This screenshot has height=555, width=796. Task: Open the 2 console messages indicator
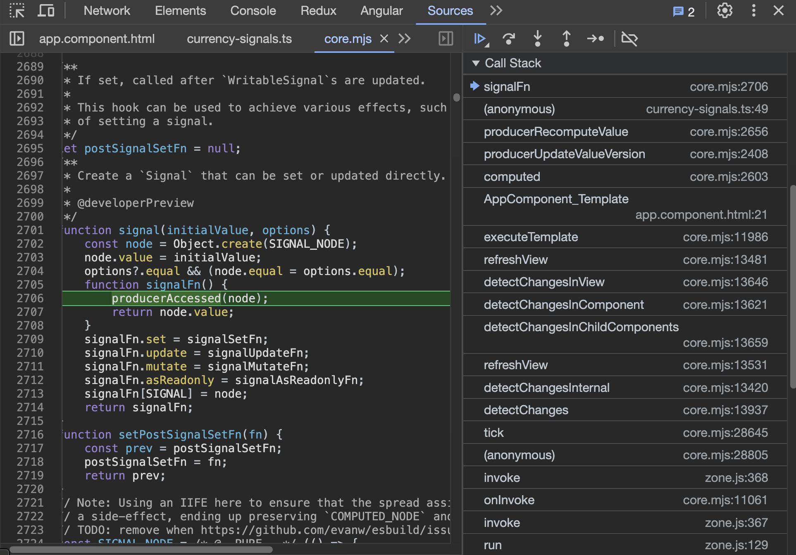pos(684,12)
